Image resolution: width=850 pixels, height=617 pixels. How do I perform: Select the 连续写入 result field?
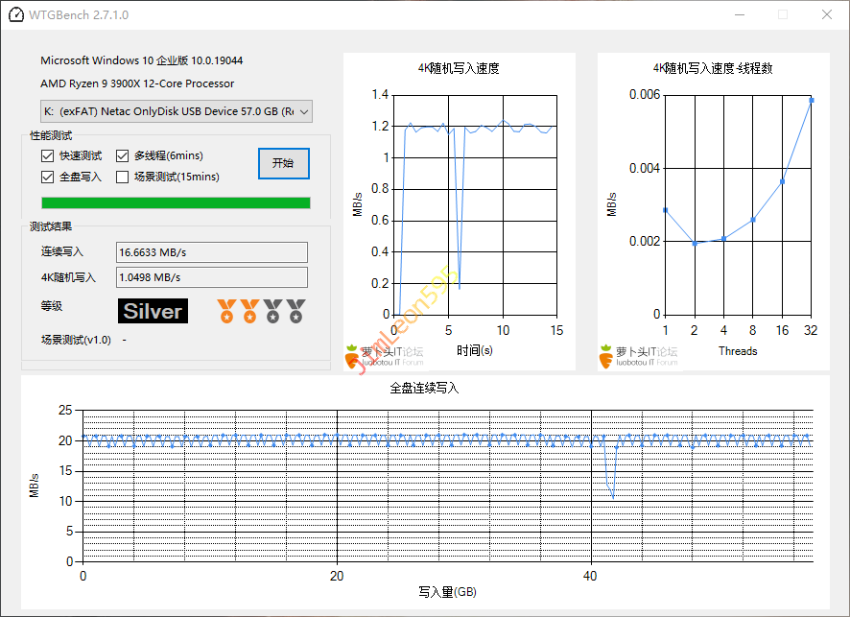click(211, 252)
